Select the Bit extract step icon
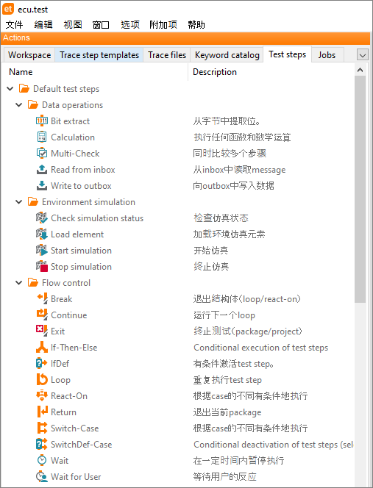The image size is (373, 488). point(42,121)
